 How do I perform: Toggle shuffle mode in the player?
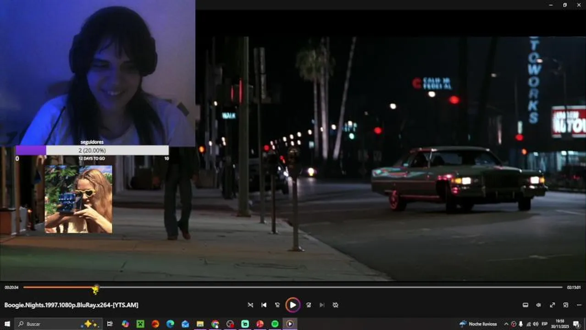[x=250, y=305]
